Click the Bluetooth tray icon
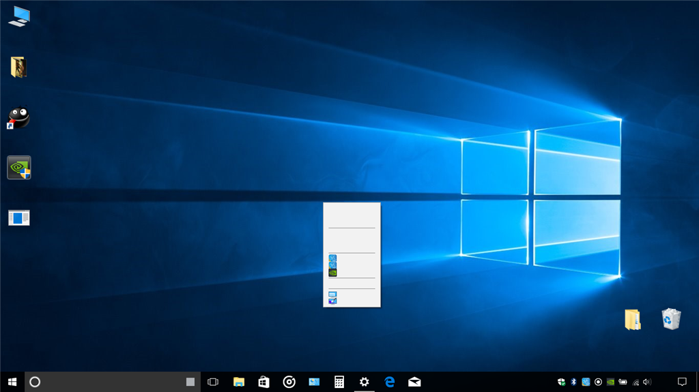This screenshot has width=699, height=392. (573, 382)
